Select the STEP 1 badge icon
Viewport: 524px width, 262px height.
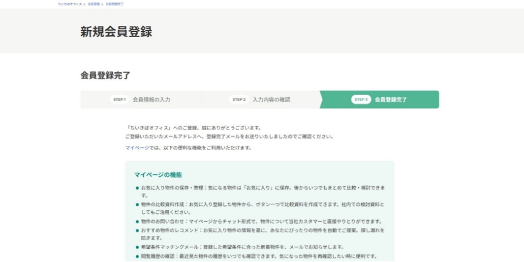(119, 100)
